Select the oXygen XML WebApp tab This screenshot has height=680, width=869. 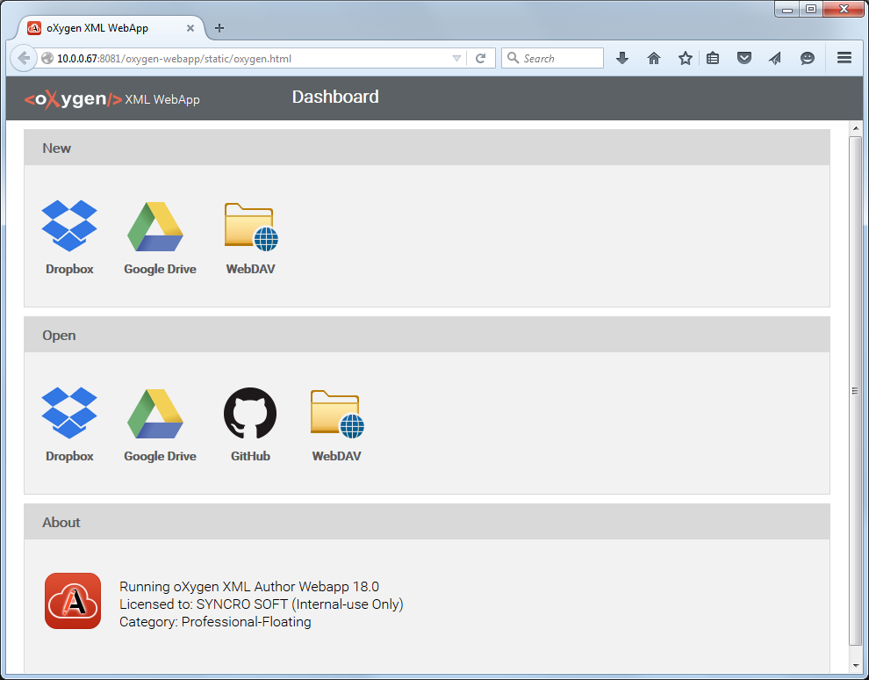coord(111,28)
